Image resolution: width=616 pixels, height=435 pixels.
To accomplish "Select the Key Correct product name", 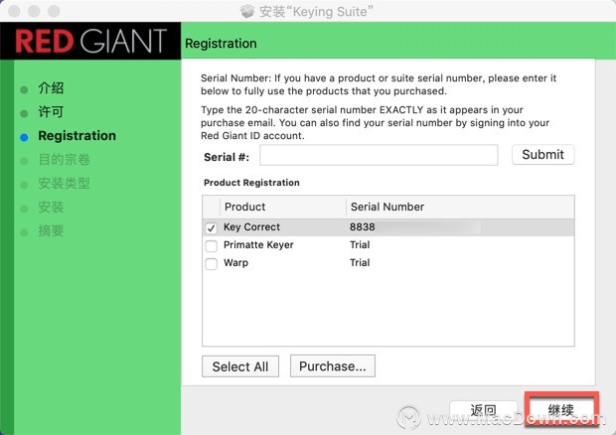I will [251, 226].
